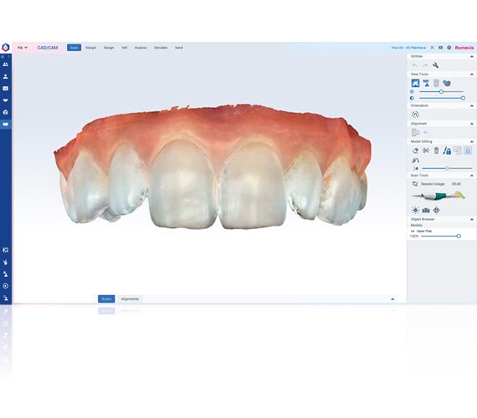Open the File dropdown menu
The width and height of the screenshot is (477, 418).
(23, 48)
